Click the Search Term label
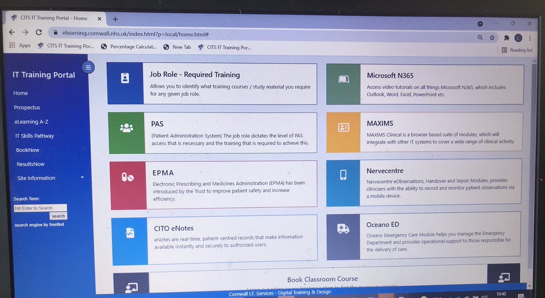 point(26,199)
